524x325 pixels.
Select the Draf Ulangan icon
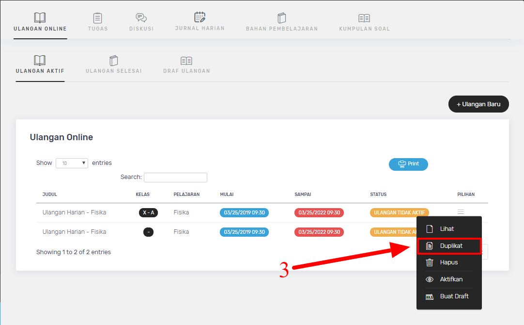click(x=186, y=61)
